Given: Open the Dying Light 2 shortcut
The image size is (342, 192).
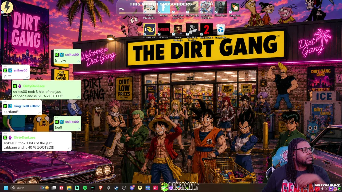Looking at the screenshot, I should click(x=207, y=31).
